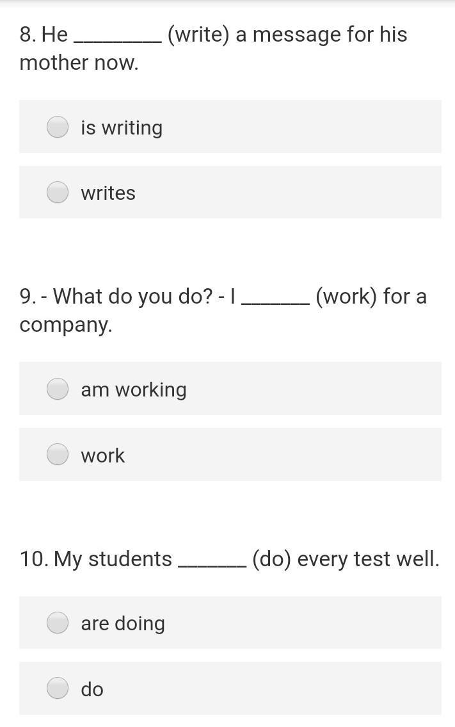Pick the 'work' radio button
The width and height of the screenshot is (455, 727).
tap(58, 454)
